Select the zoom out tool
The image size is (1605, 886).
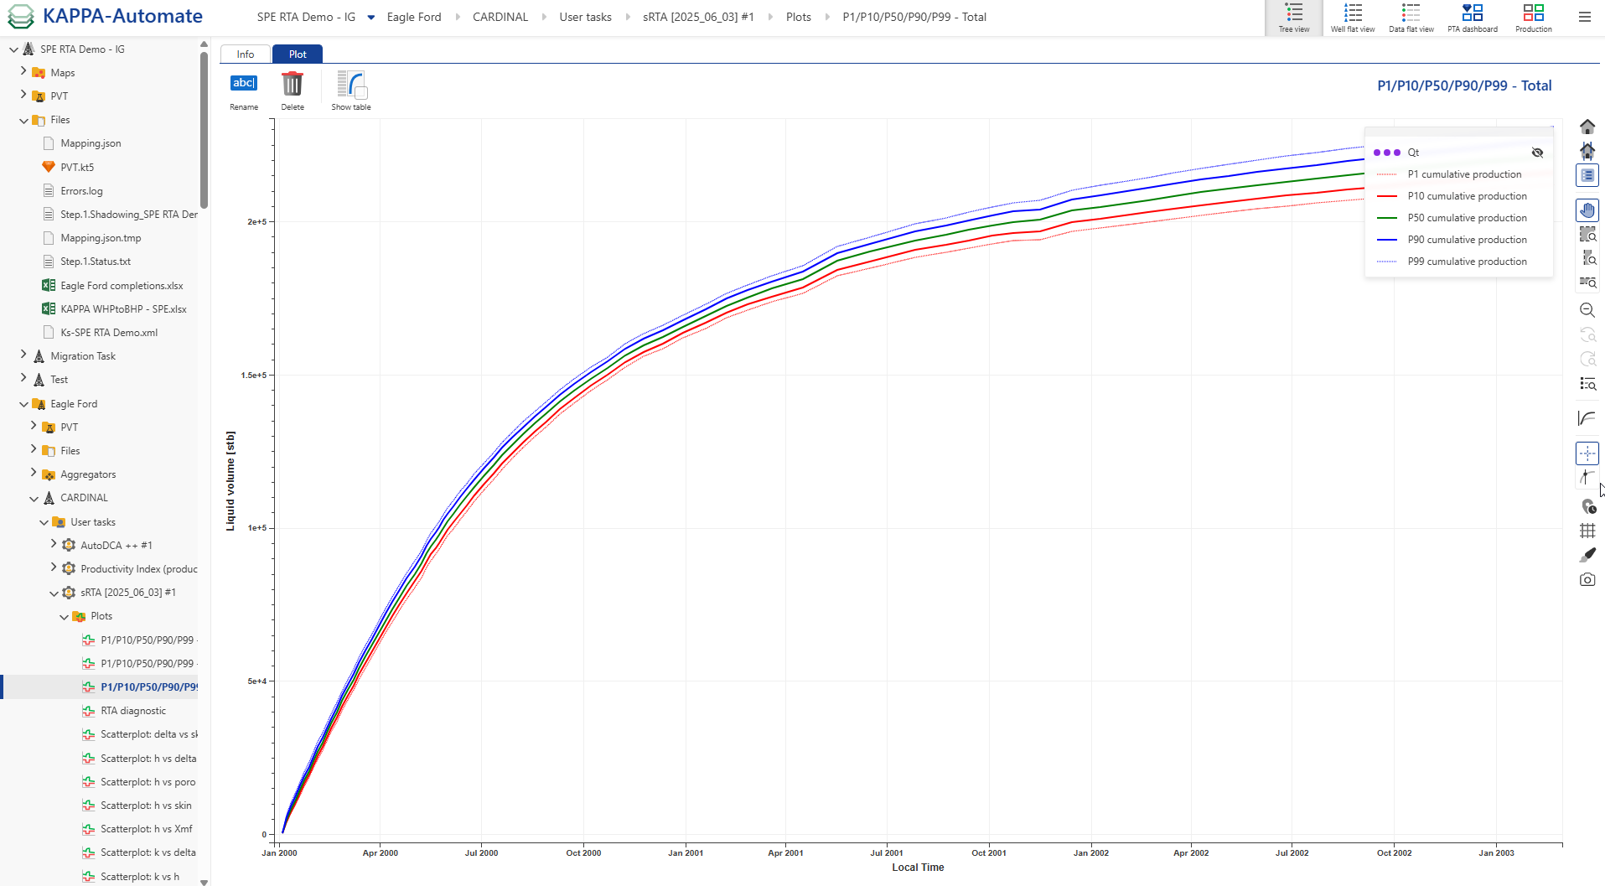point(1587,310)
